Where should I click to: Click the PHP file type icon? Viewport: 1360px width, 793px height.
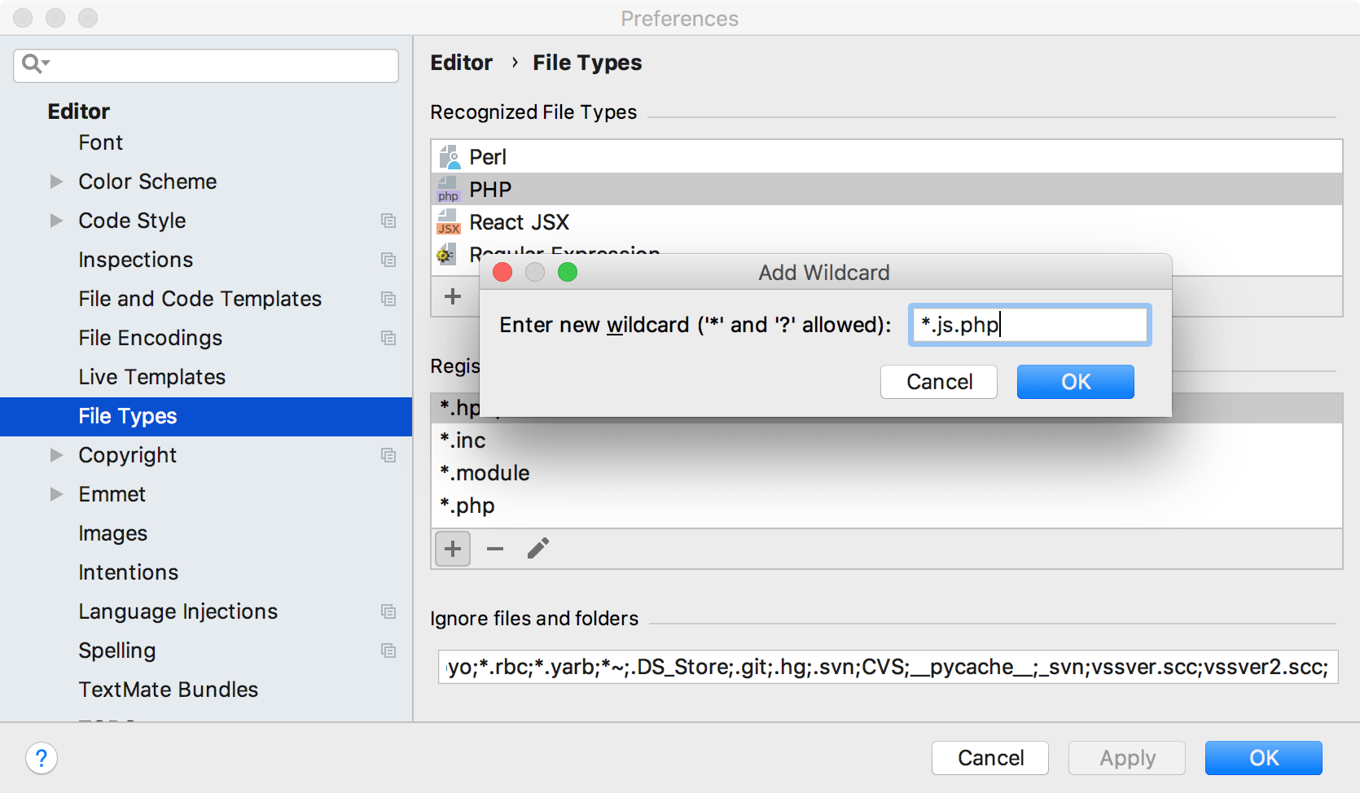tap(448, 189)
